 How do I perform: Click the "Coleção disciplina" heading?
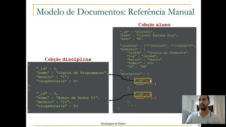tap(68, 59)
